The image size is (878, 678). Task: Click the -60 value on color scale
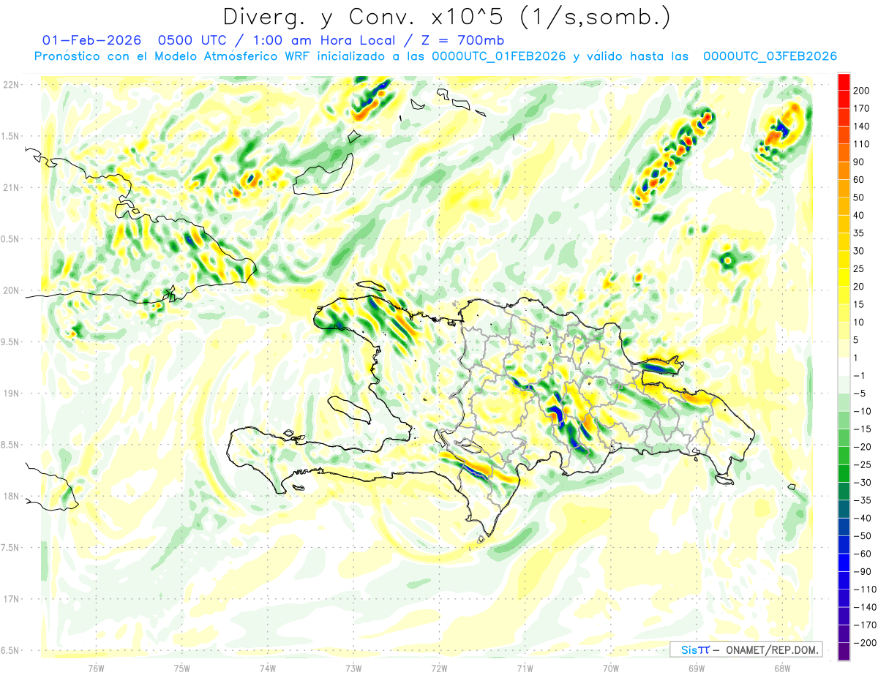[x=864, y=554]
